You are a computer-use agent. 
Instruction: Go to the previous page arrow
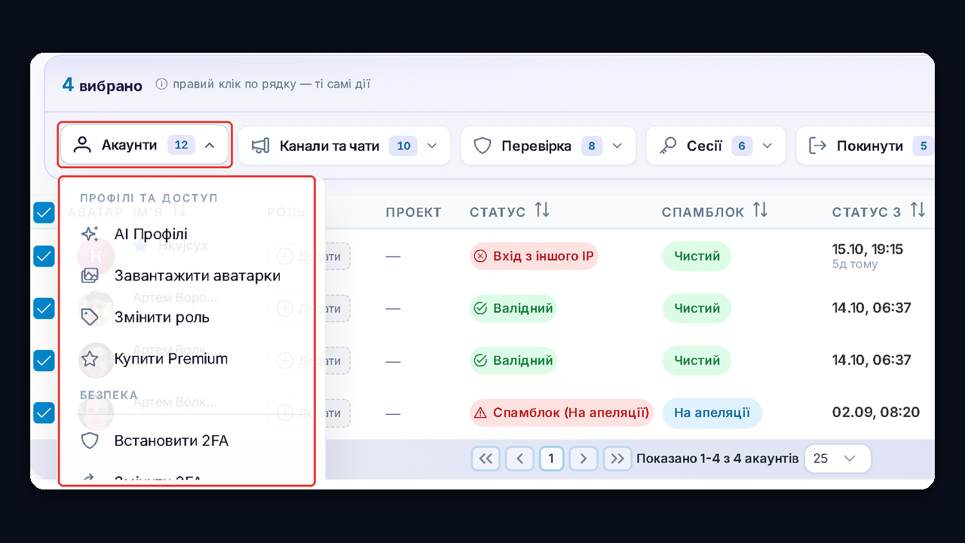[519, 459]
